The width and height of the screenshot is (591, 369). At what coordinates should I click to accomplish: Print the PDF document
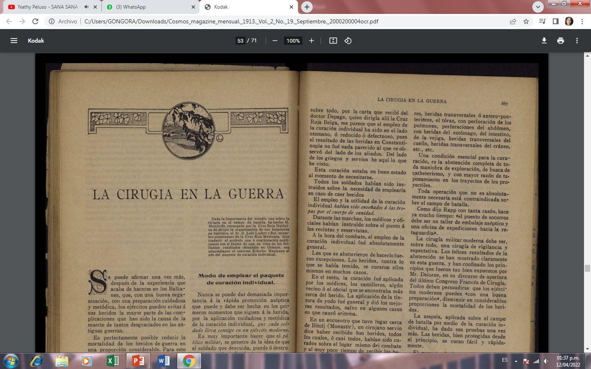pos(561,41)
